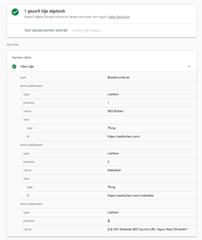Click TEST EDİLEN SAYFAYI GÖSTER button
Image resolution: width=202 pixels, height=240 pixels.
(46, 31)
